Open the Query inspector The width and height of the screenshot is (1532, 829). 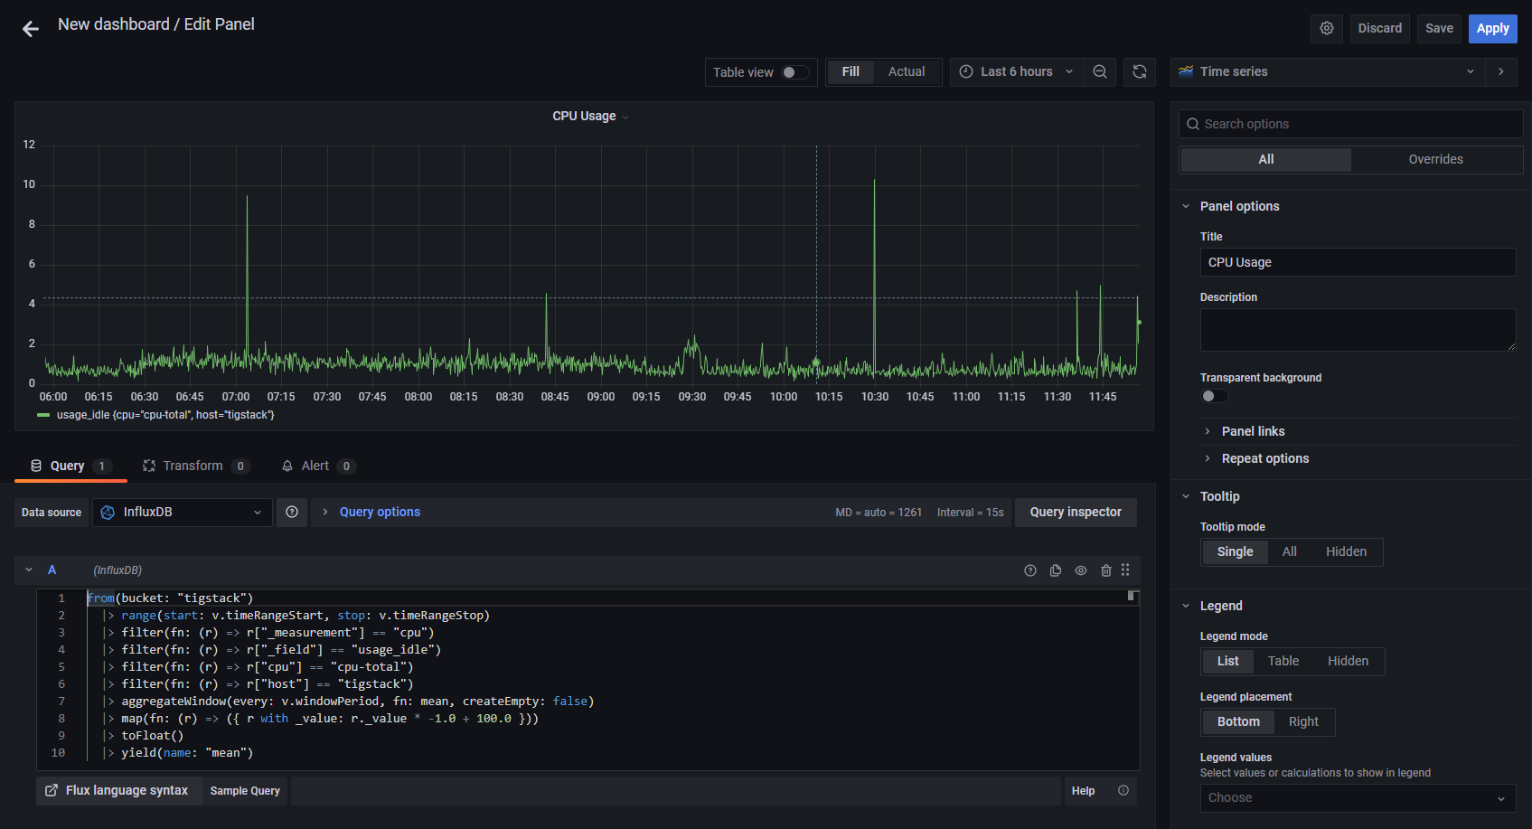(1076, 512)
